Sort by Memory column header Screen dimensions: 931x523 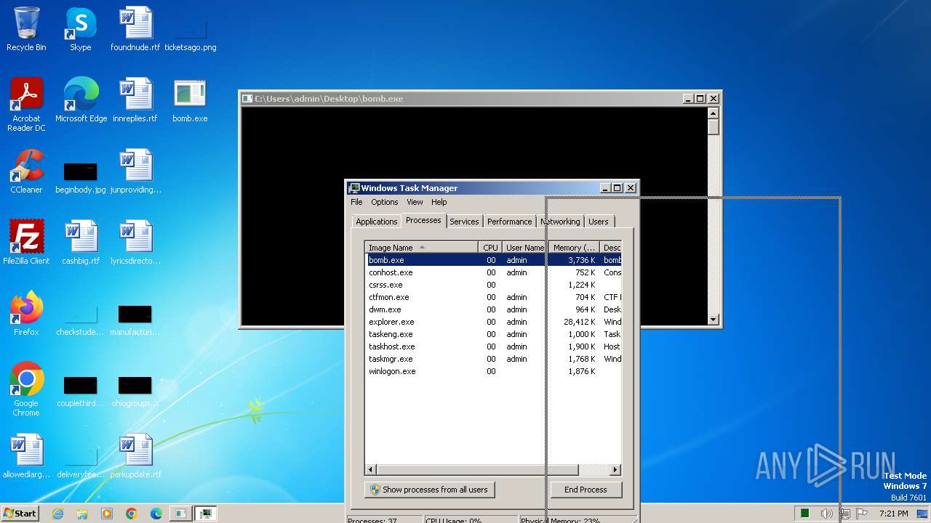coord(574,248)
